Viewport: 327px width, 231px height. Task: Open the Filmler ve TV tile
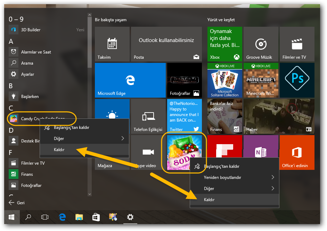(297, 44)
